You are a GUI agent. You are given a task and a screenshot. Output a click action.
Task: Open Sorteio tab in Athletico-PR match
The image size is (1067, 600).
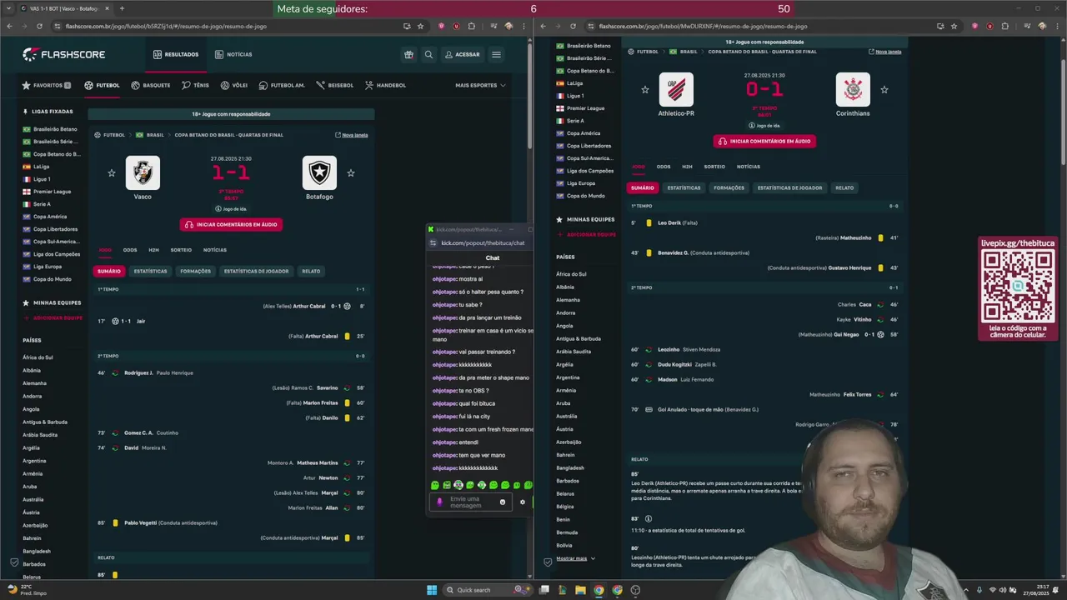coord(714,167)
